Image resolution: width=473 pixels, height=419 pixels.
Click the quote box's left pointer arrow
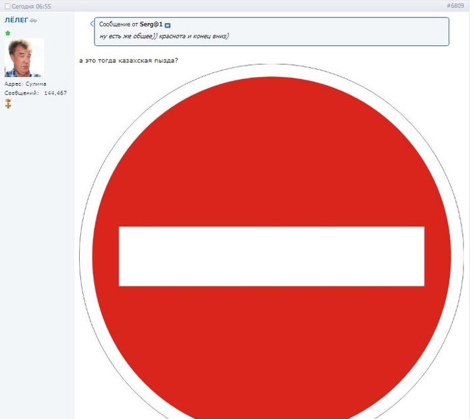(x=92, y=24)
